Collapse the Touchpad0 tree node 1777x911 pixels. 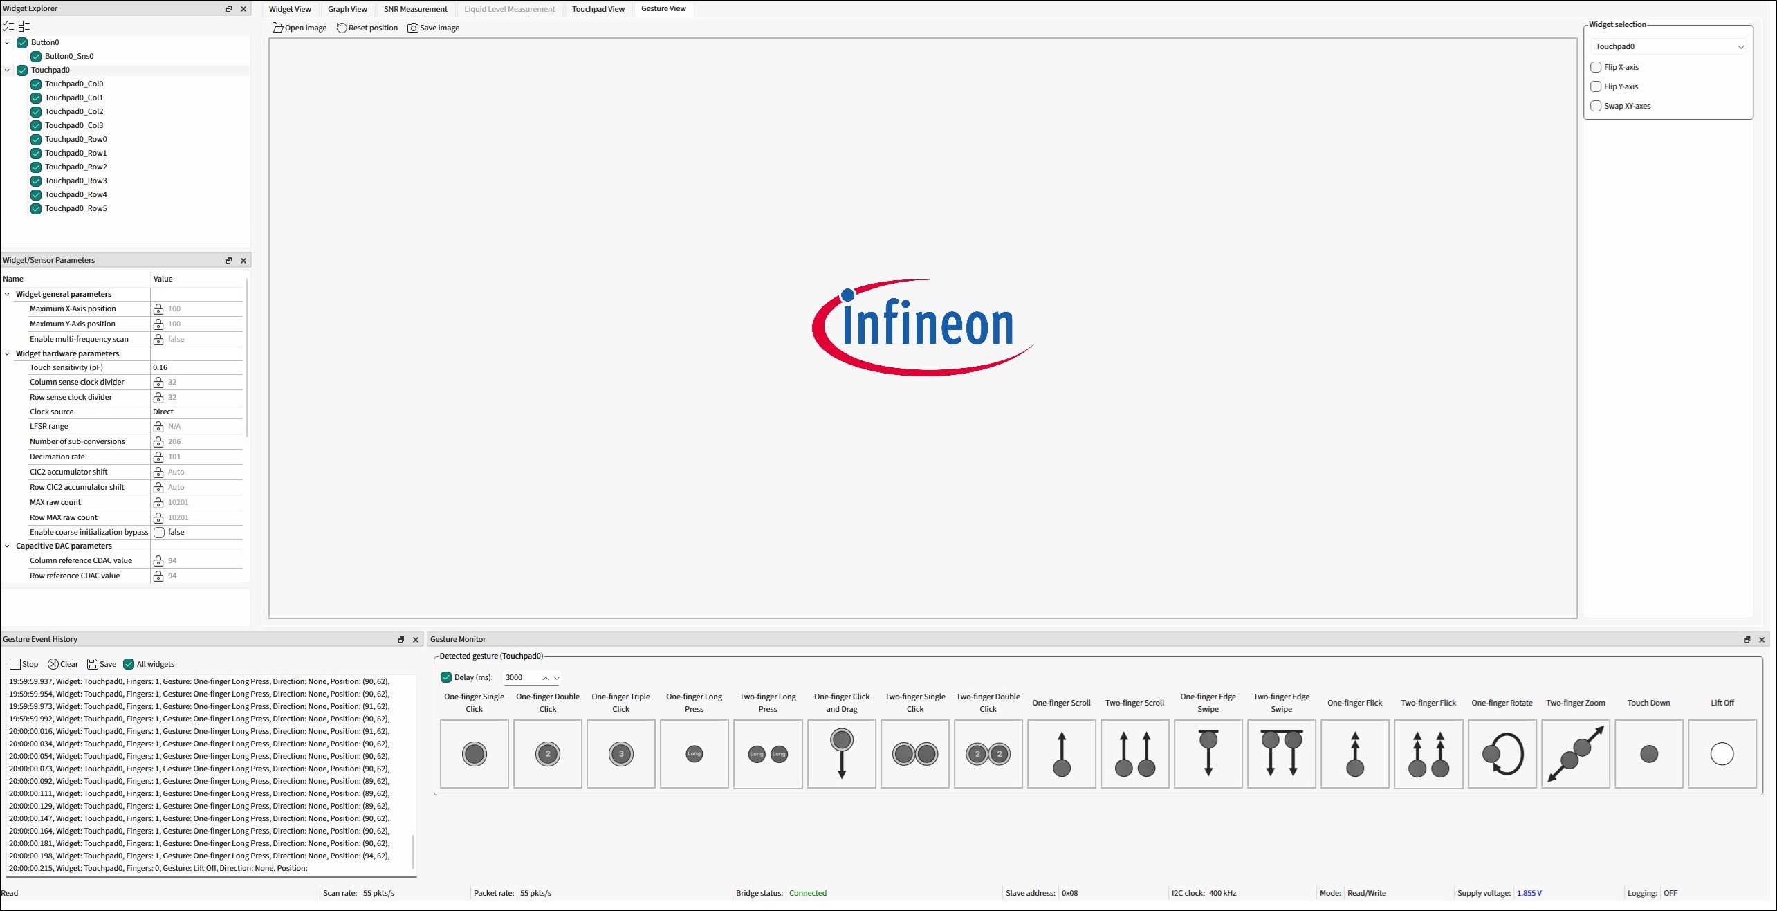(8, 70)
